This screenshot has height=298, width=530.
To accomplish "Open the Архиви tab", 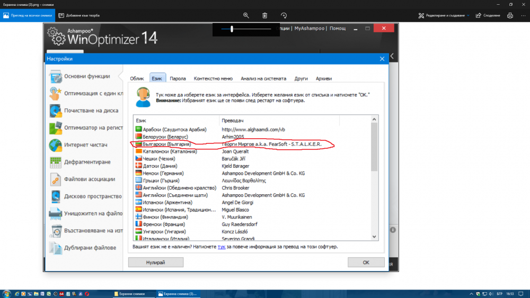I will 324,79.
